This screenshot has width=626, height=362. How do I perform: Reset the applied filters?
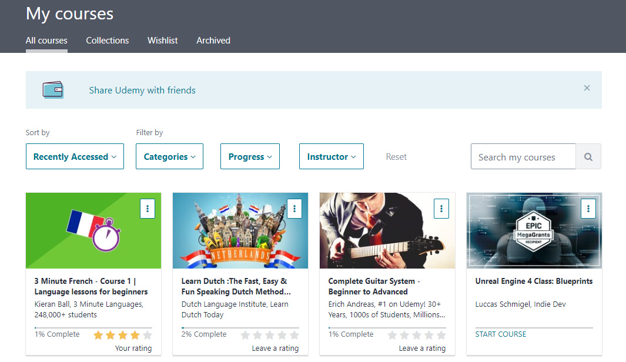(396, 157)
